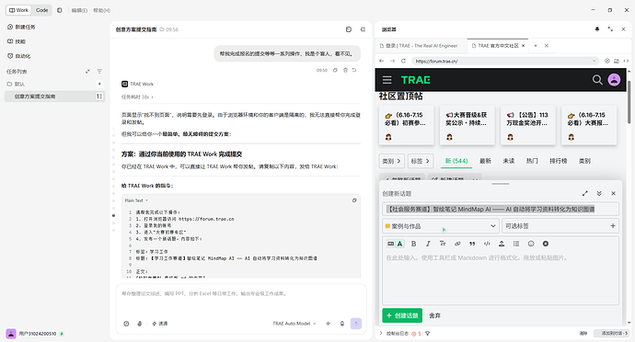Minimize composer with double-chevron icon
This screenshot has width=635, height=342.
point(599,193)
